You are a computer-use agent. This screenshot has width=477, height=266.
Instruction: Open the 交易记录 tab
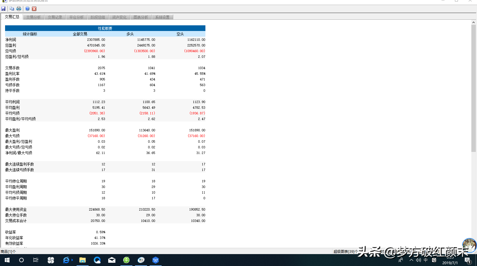pos(55,17)
